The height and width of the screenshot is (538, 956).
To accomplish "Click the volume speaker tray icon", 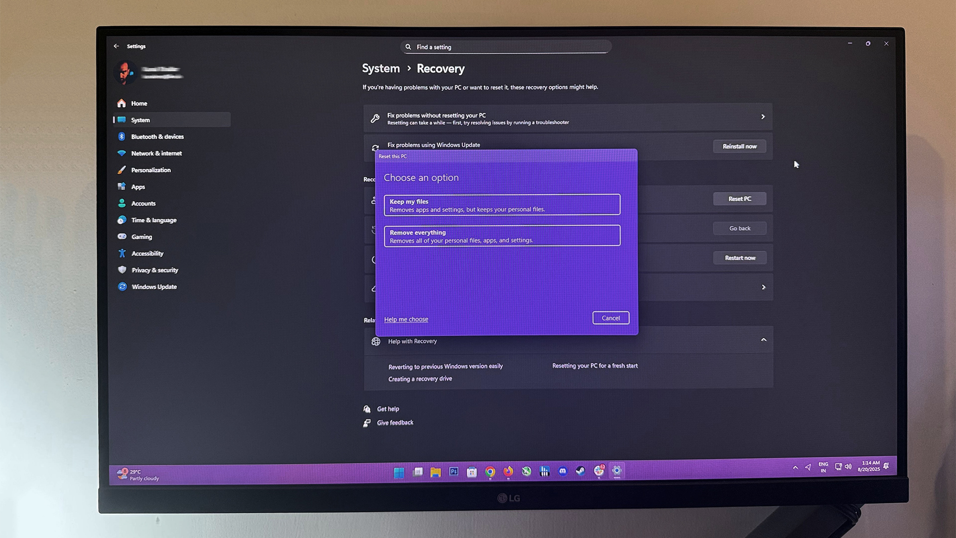I will click(x=848, y=467).
